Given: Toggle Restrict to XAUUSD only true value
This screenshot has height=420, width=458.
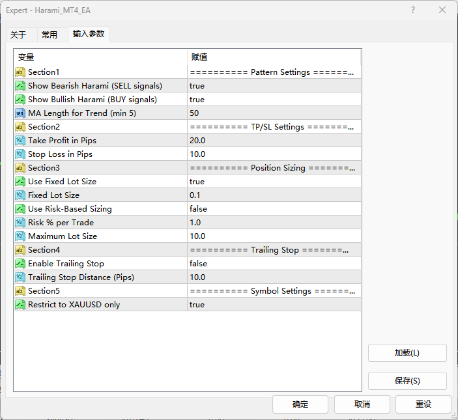Looking at the screenshot, I should click(x=197, y=305).
